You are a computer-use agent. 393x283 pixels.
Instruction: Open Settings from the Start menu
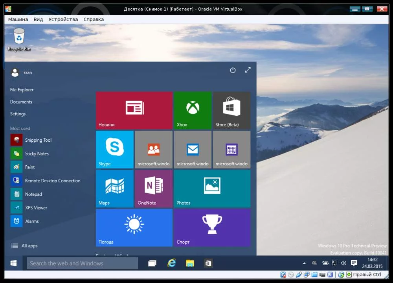(x=18, y=114)
